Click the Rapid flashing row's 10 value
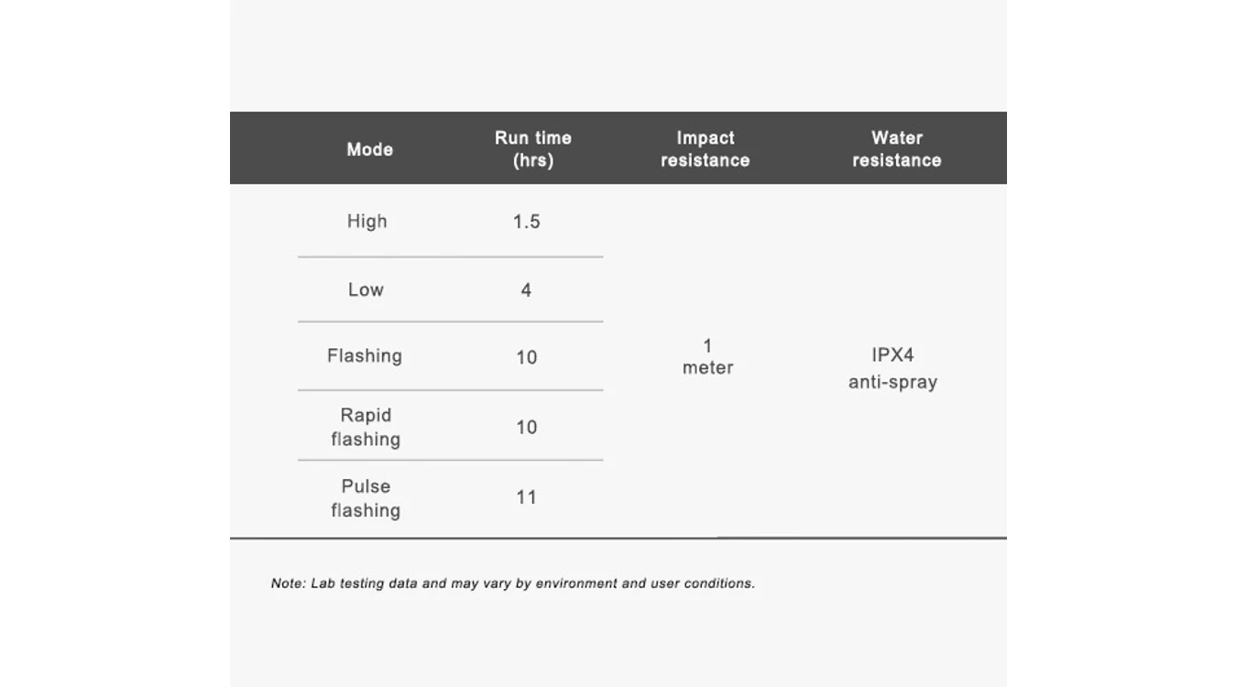Image resolution: width=1237 pixels, height=687 pixels. tap(527, 427)
